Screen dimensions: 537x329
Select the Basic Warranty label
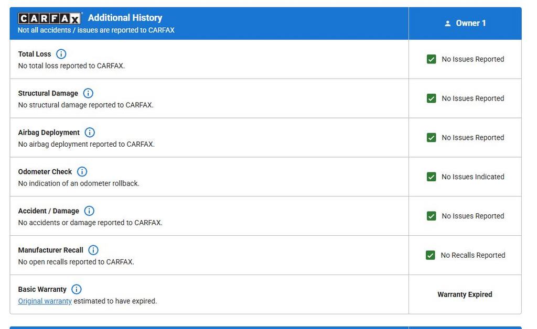(x=42, y=289)
